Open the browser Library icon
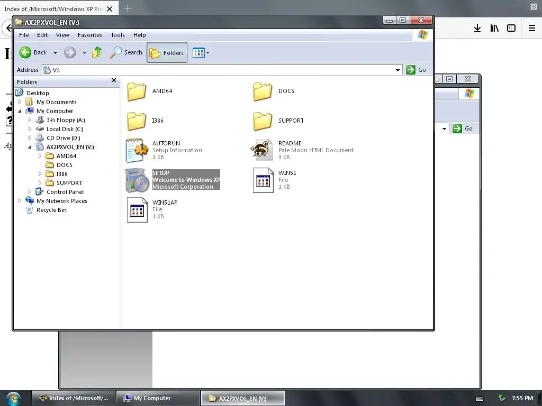Screen dimensions: 542x406 pyautogui.click(x=494, y=29)
